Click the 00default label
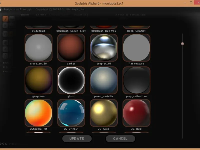The width and height of the screenshot is (200, 150). [38, 31]
